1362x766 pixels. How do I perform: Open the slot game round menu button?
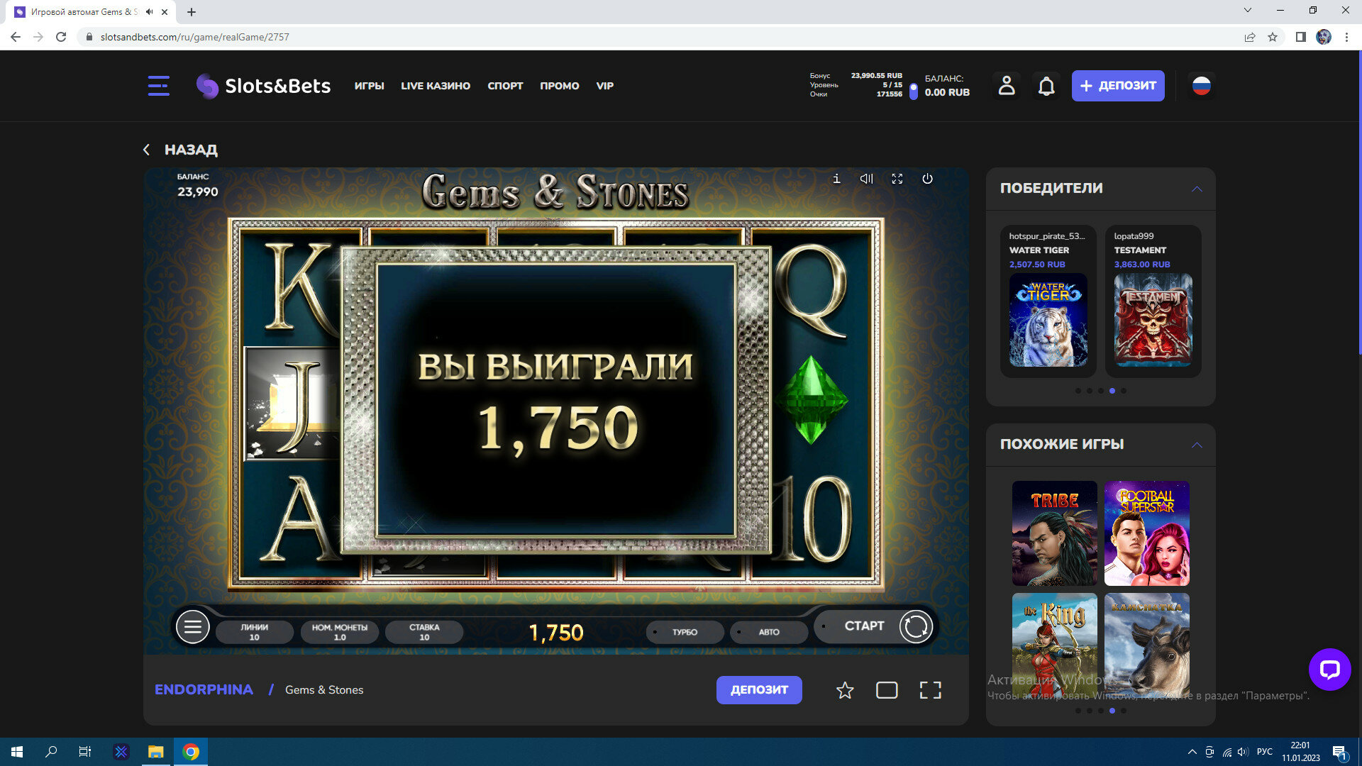192,627
